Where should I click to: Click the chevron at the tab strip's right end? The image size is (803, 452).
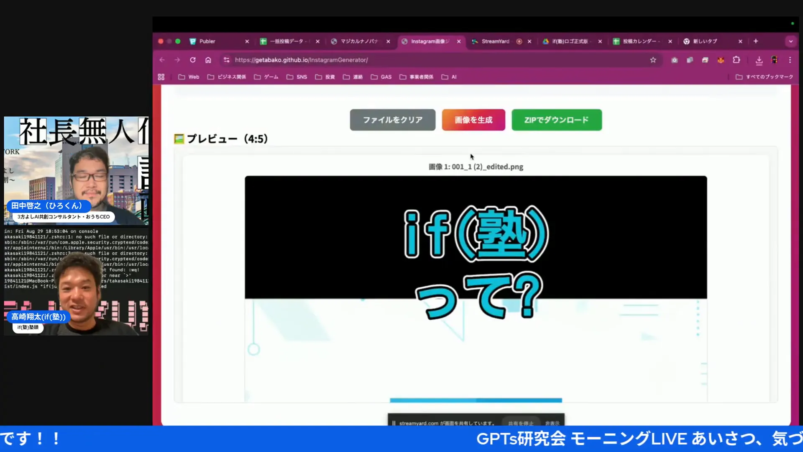791,41
